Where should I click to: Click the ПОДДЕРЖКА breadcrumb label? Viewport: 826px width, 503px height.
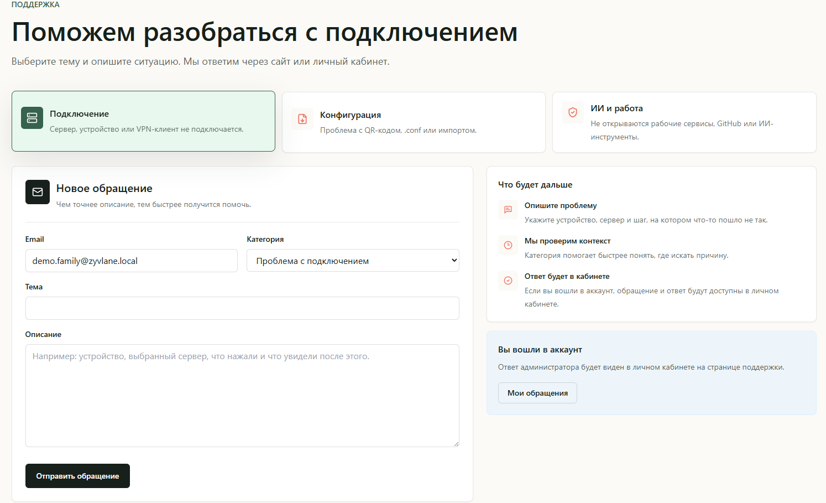(x=35, y=4)
